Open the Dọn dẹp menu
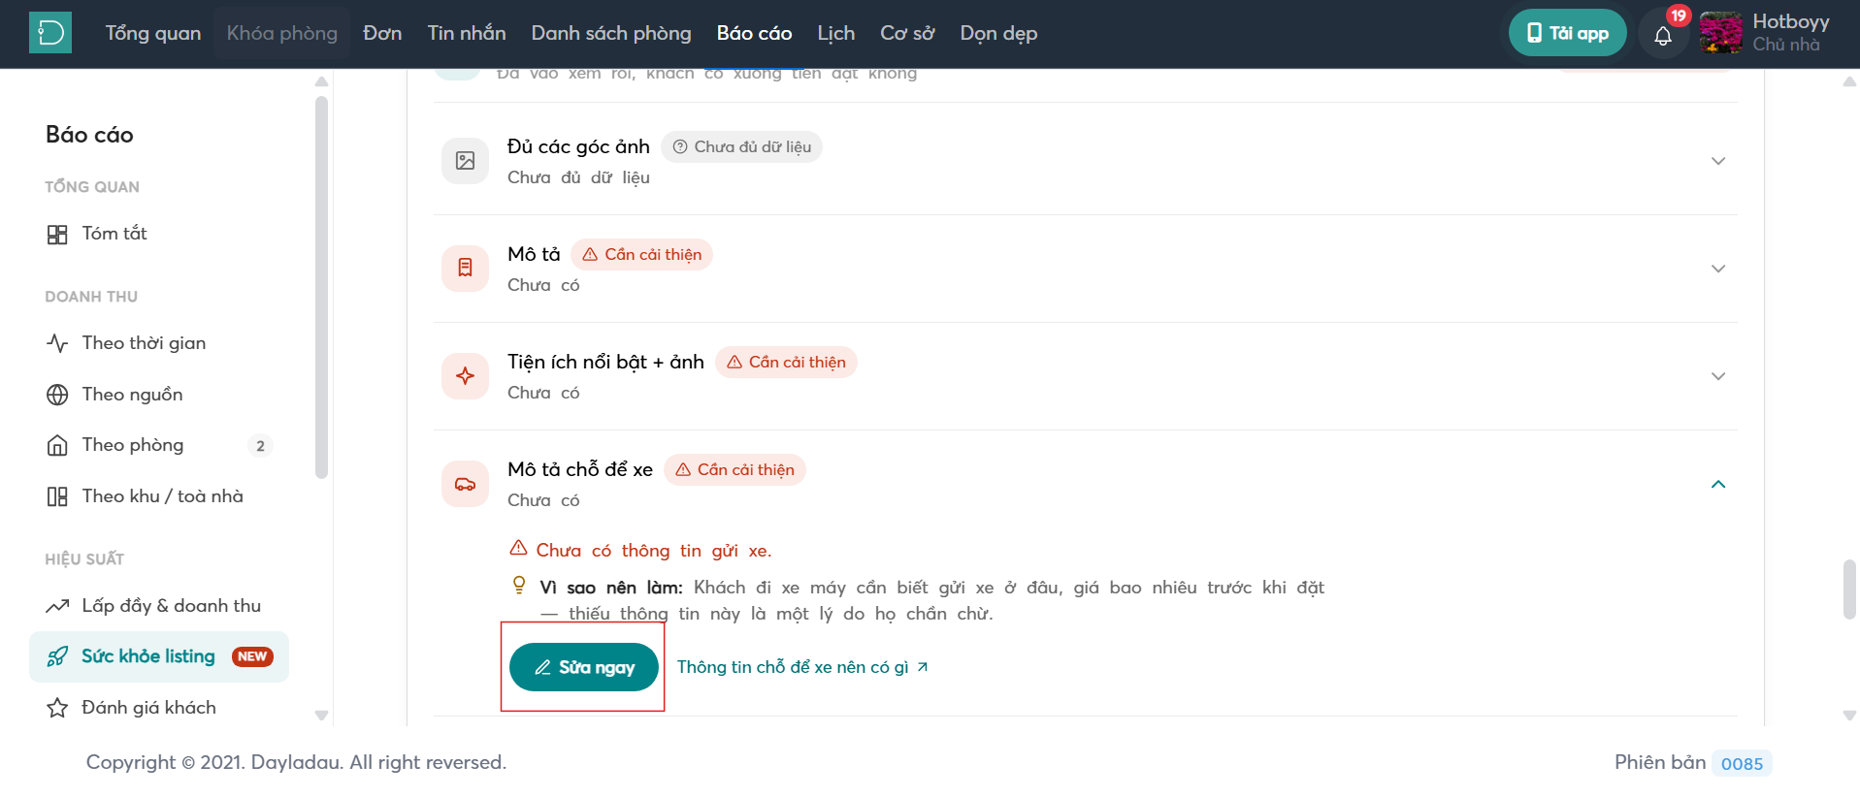 point(998,33)
